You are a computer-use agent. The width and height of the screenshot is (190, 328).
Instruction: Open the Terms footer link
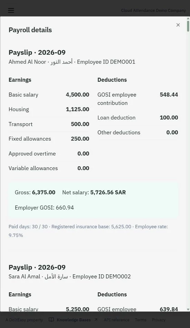pos(141,320)
